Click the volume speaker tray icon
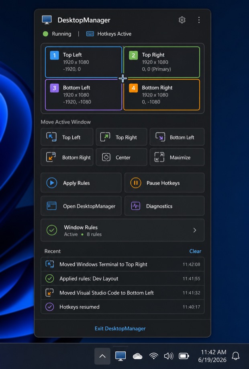The height and width of the screenshot is (369, 249). [168, 356]
